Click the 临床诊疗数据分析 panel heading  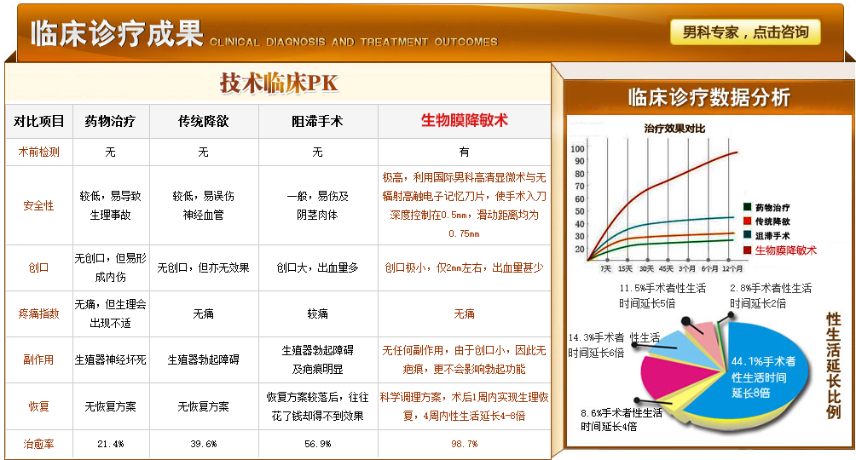(x=708, y=97)
